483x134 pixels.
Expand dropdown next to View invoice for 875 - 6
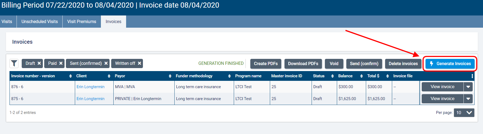[x=468, y=99]
